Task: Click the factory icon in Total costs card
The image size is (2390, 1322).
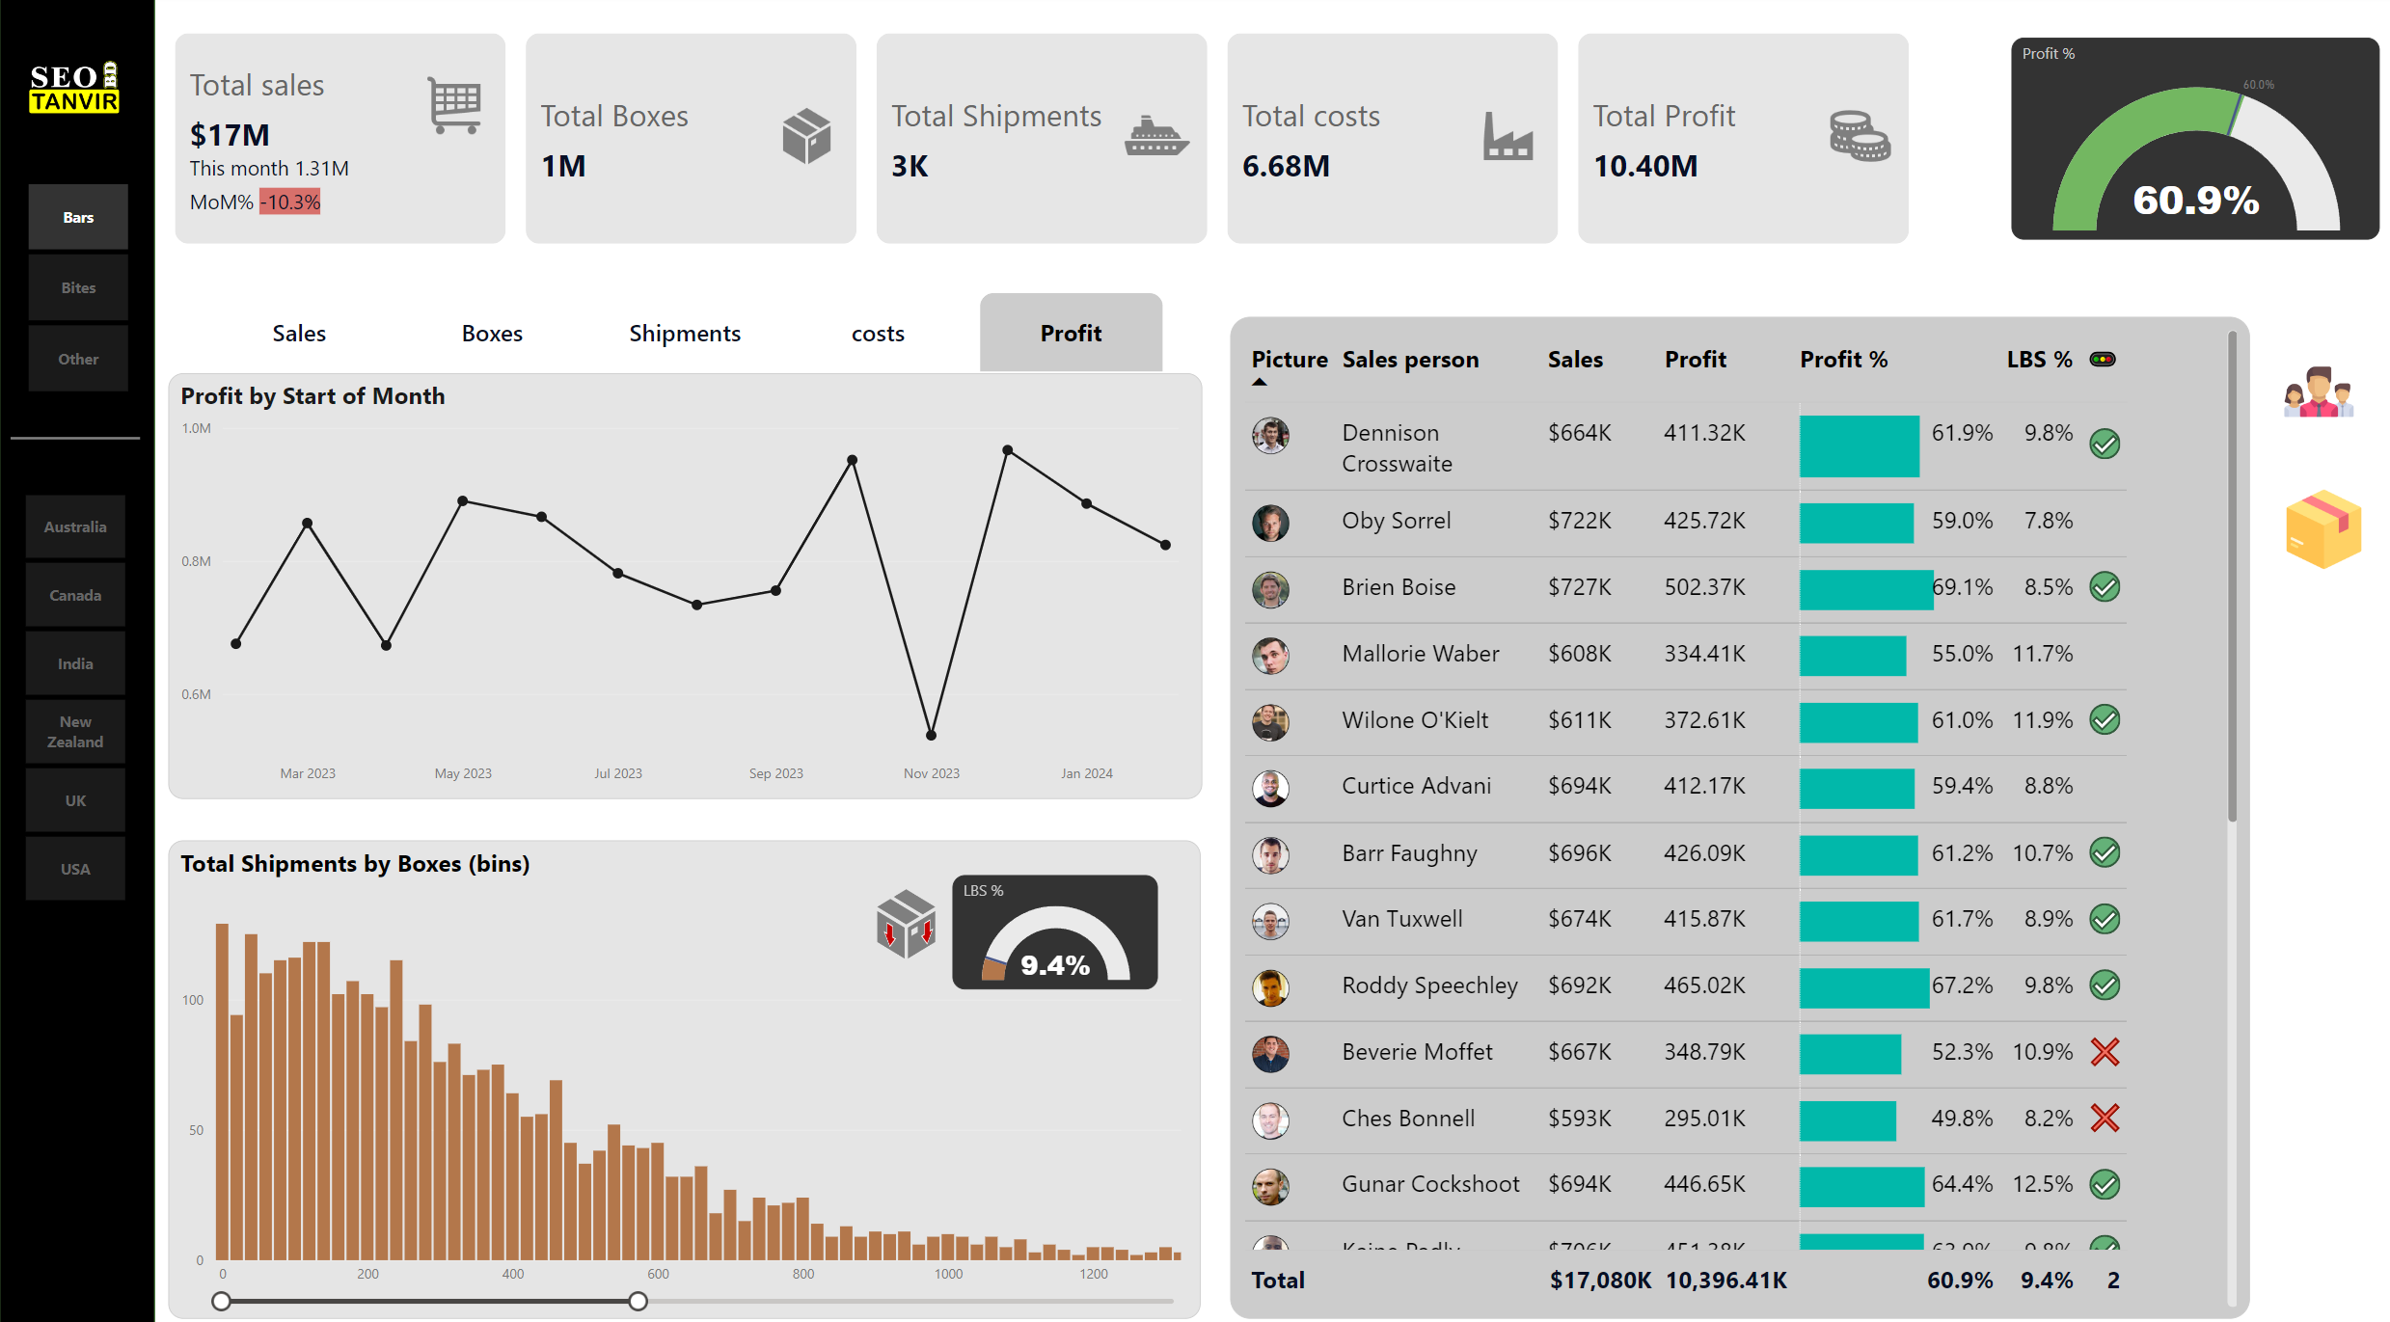Action: [x=1507, y=136]
